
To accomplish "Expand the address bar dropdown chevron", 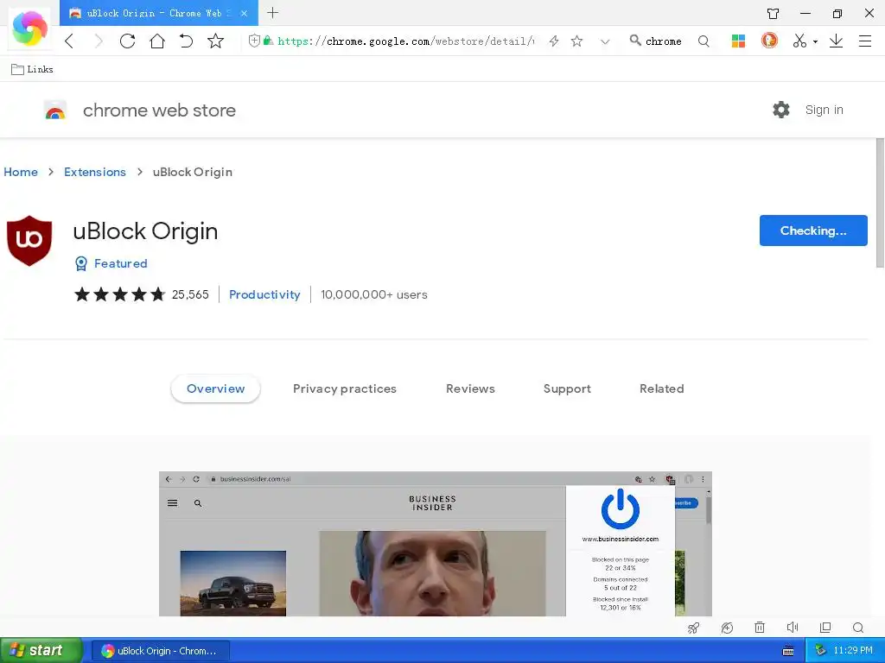I will click(605, 41).
